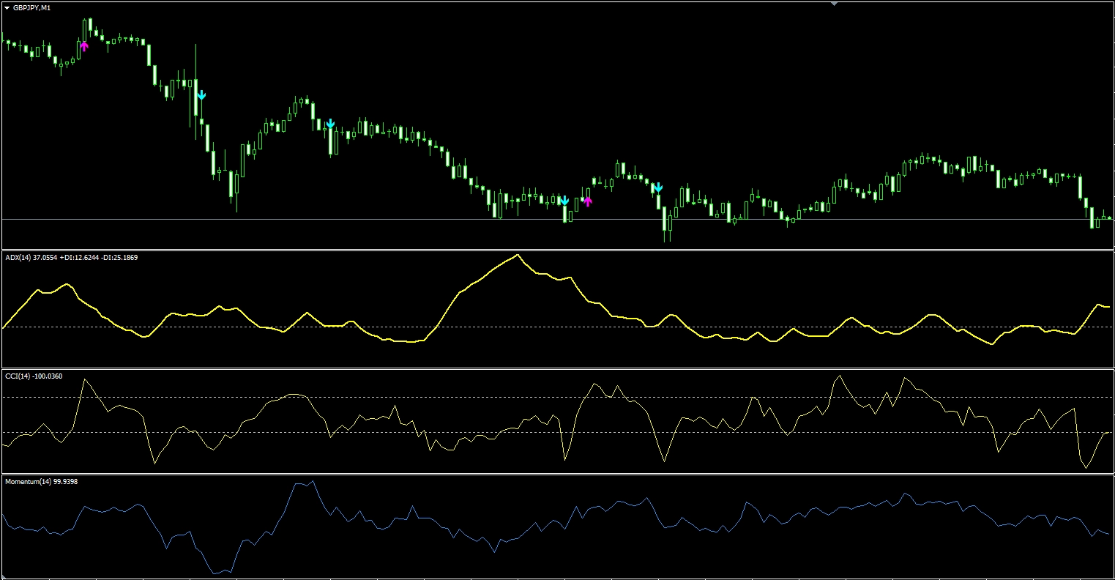The height and width of the screenshot is (580, 1115).
Task: Click the gray chart shift triangle marker
Action: tap(834, 4)
